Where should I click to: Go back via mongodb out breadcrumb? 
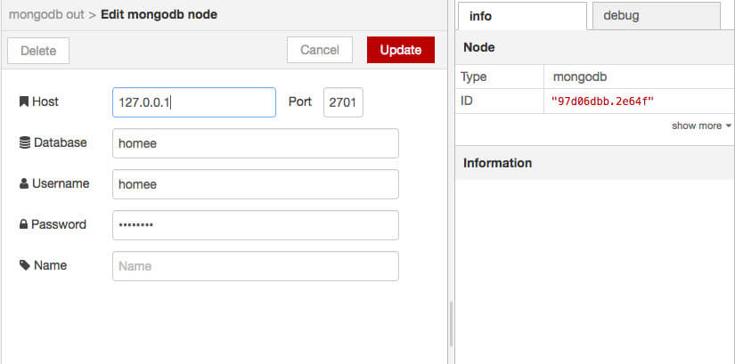(x=46, y=14)
